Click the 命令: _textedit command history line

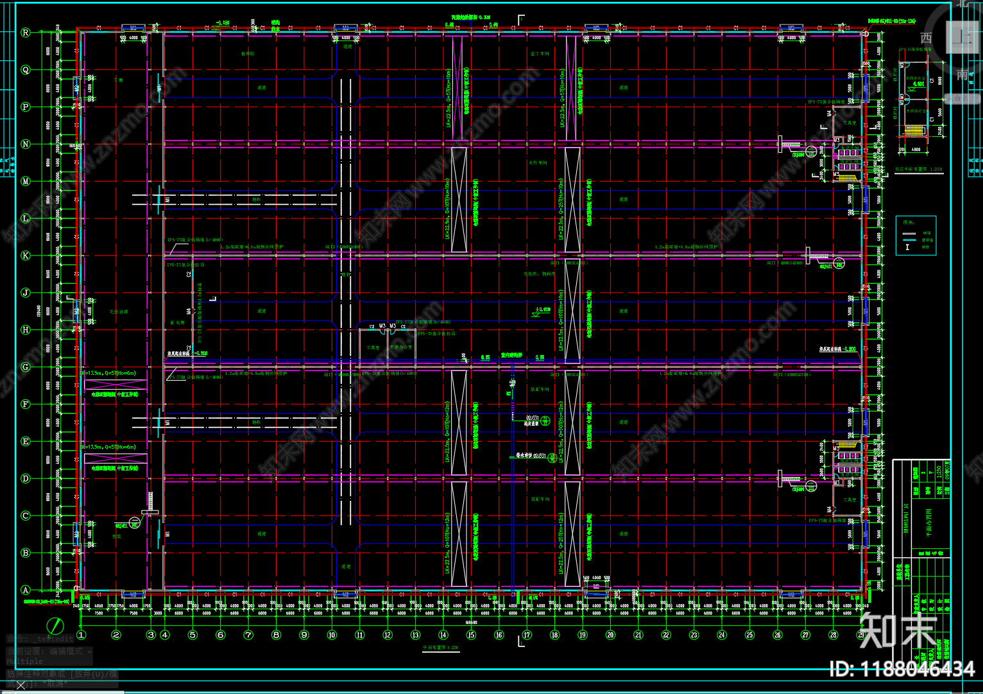click(40, 639)
